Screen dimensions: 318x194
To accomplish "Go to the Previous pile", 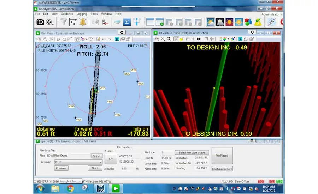I will coord(61,168).
